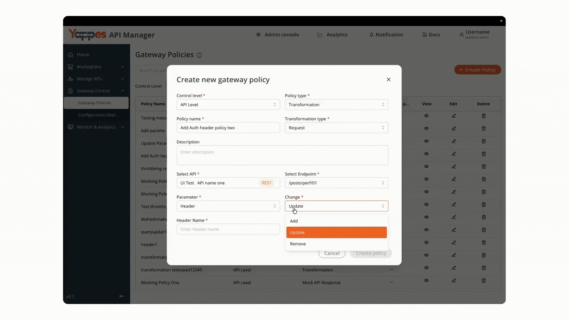569x320 pixels.
Task: Click the Marketplace cart icon
Action: 70,67
